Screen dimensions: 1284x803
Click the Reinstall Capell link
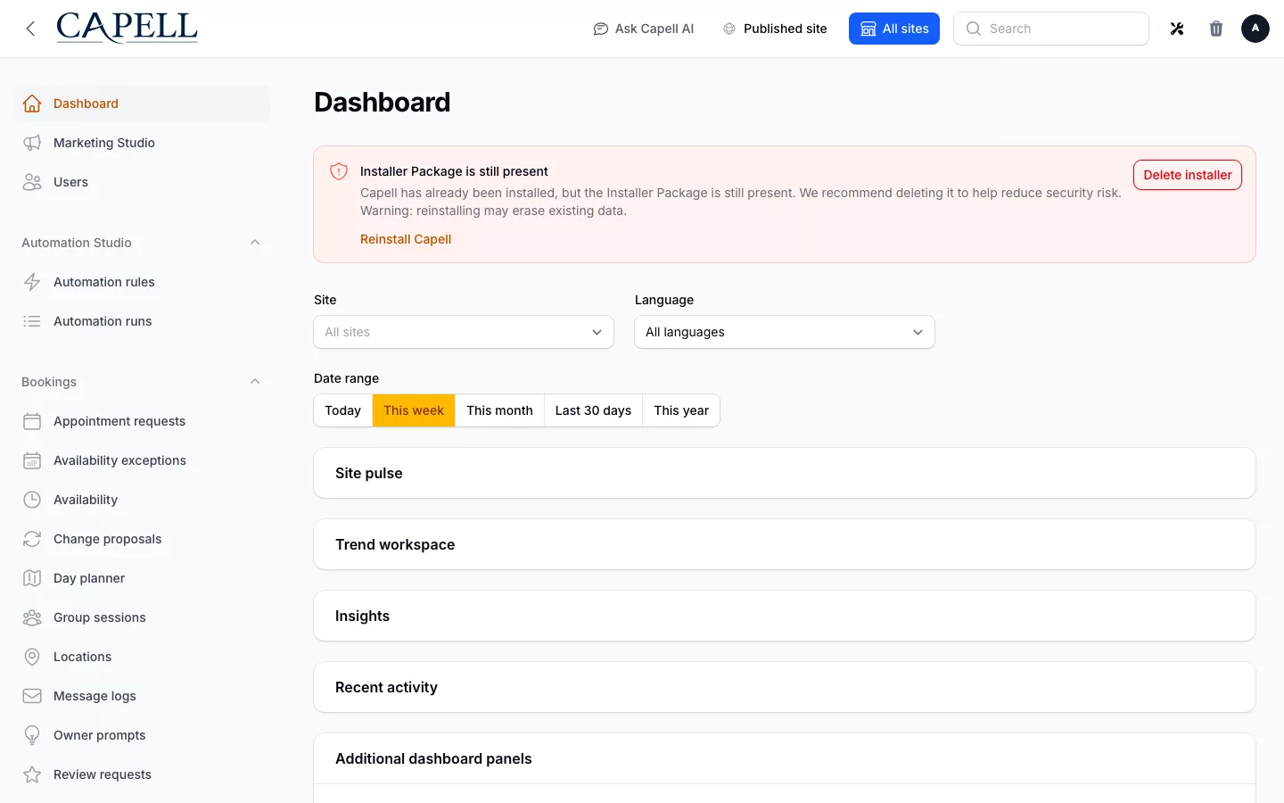[406, 239]
